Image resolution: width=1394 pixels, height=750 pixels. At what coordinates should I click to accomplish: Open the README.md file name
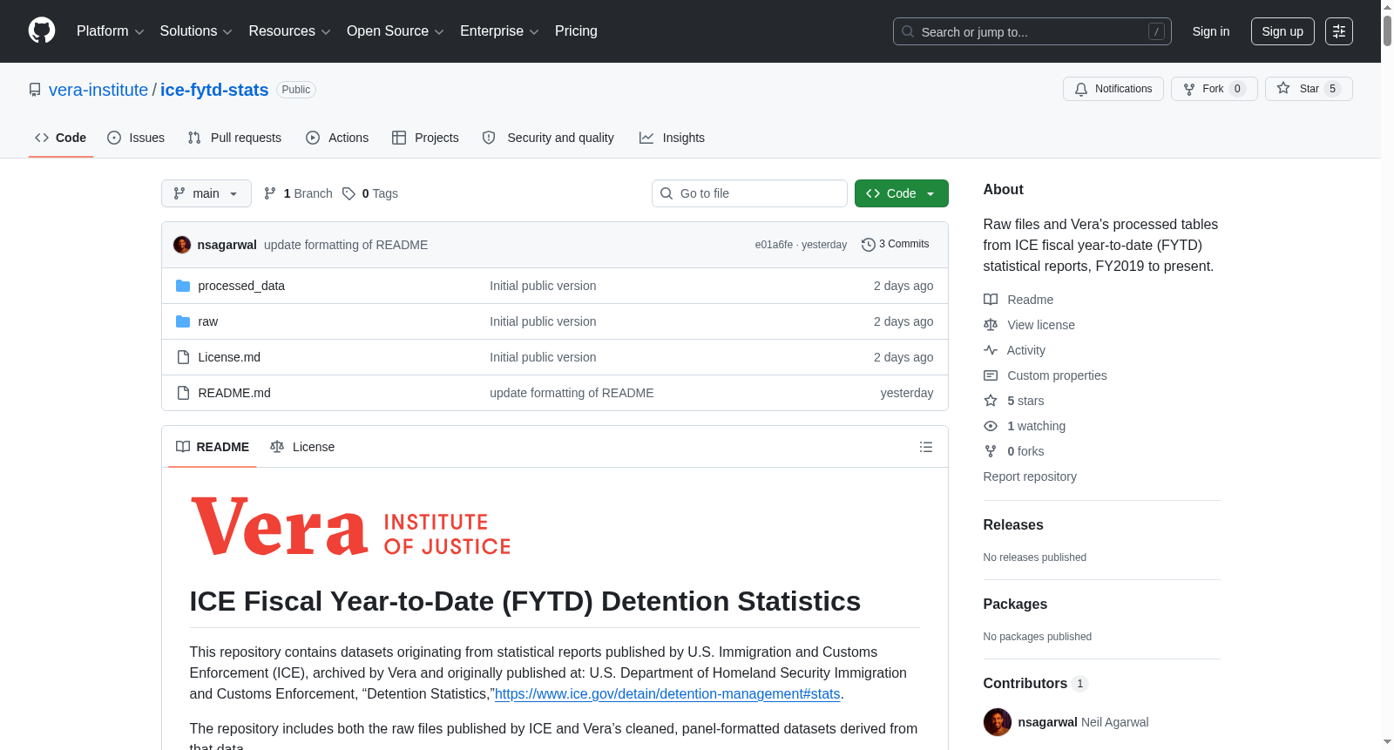234,393
